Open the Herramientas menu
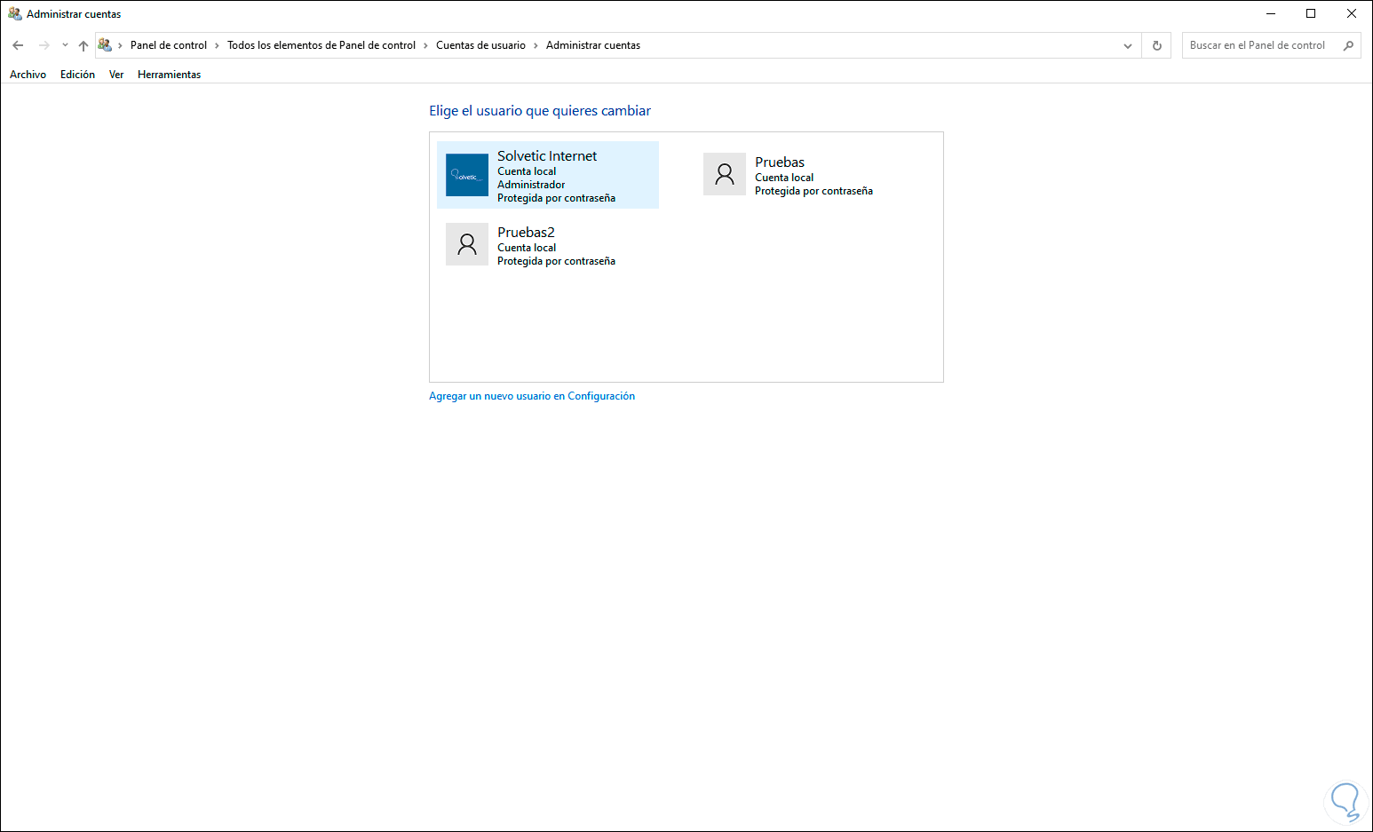The height and width of the screenshot is (832, 1373). click(x=169, y=74)
